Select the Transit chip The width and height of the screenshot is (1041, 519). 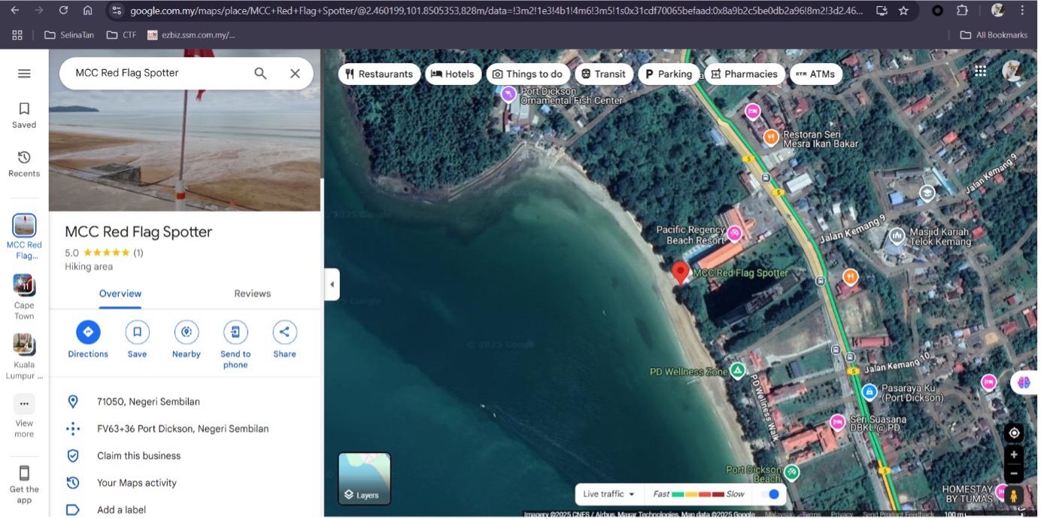(604, 74)
